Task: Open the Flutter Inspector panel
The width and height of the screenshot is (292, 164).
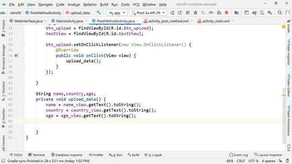Action: [289, 52]
